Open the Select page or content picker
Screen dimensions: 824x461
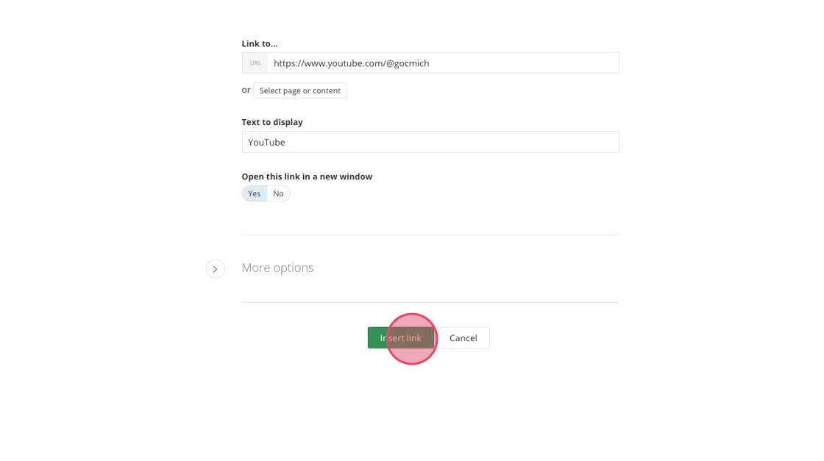pyautogui.click(x=299, y=90)
